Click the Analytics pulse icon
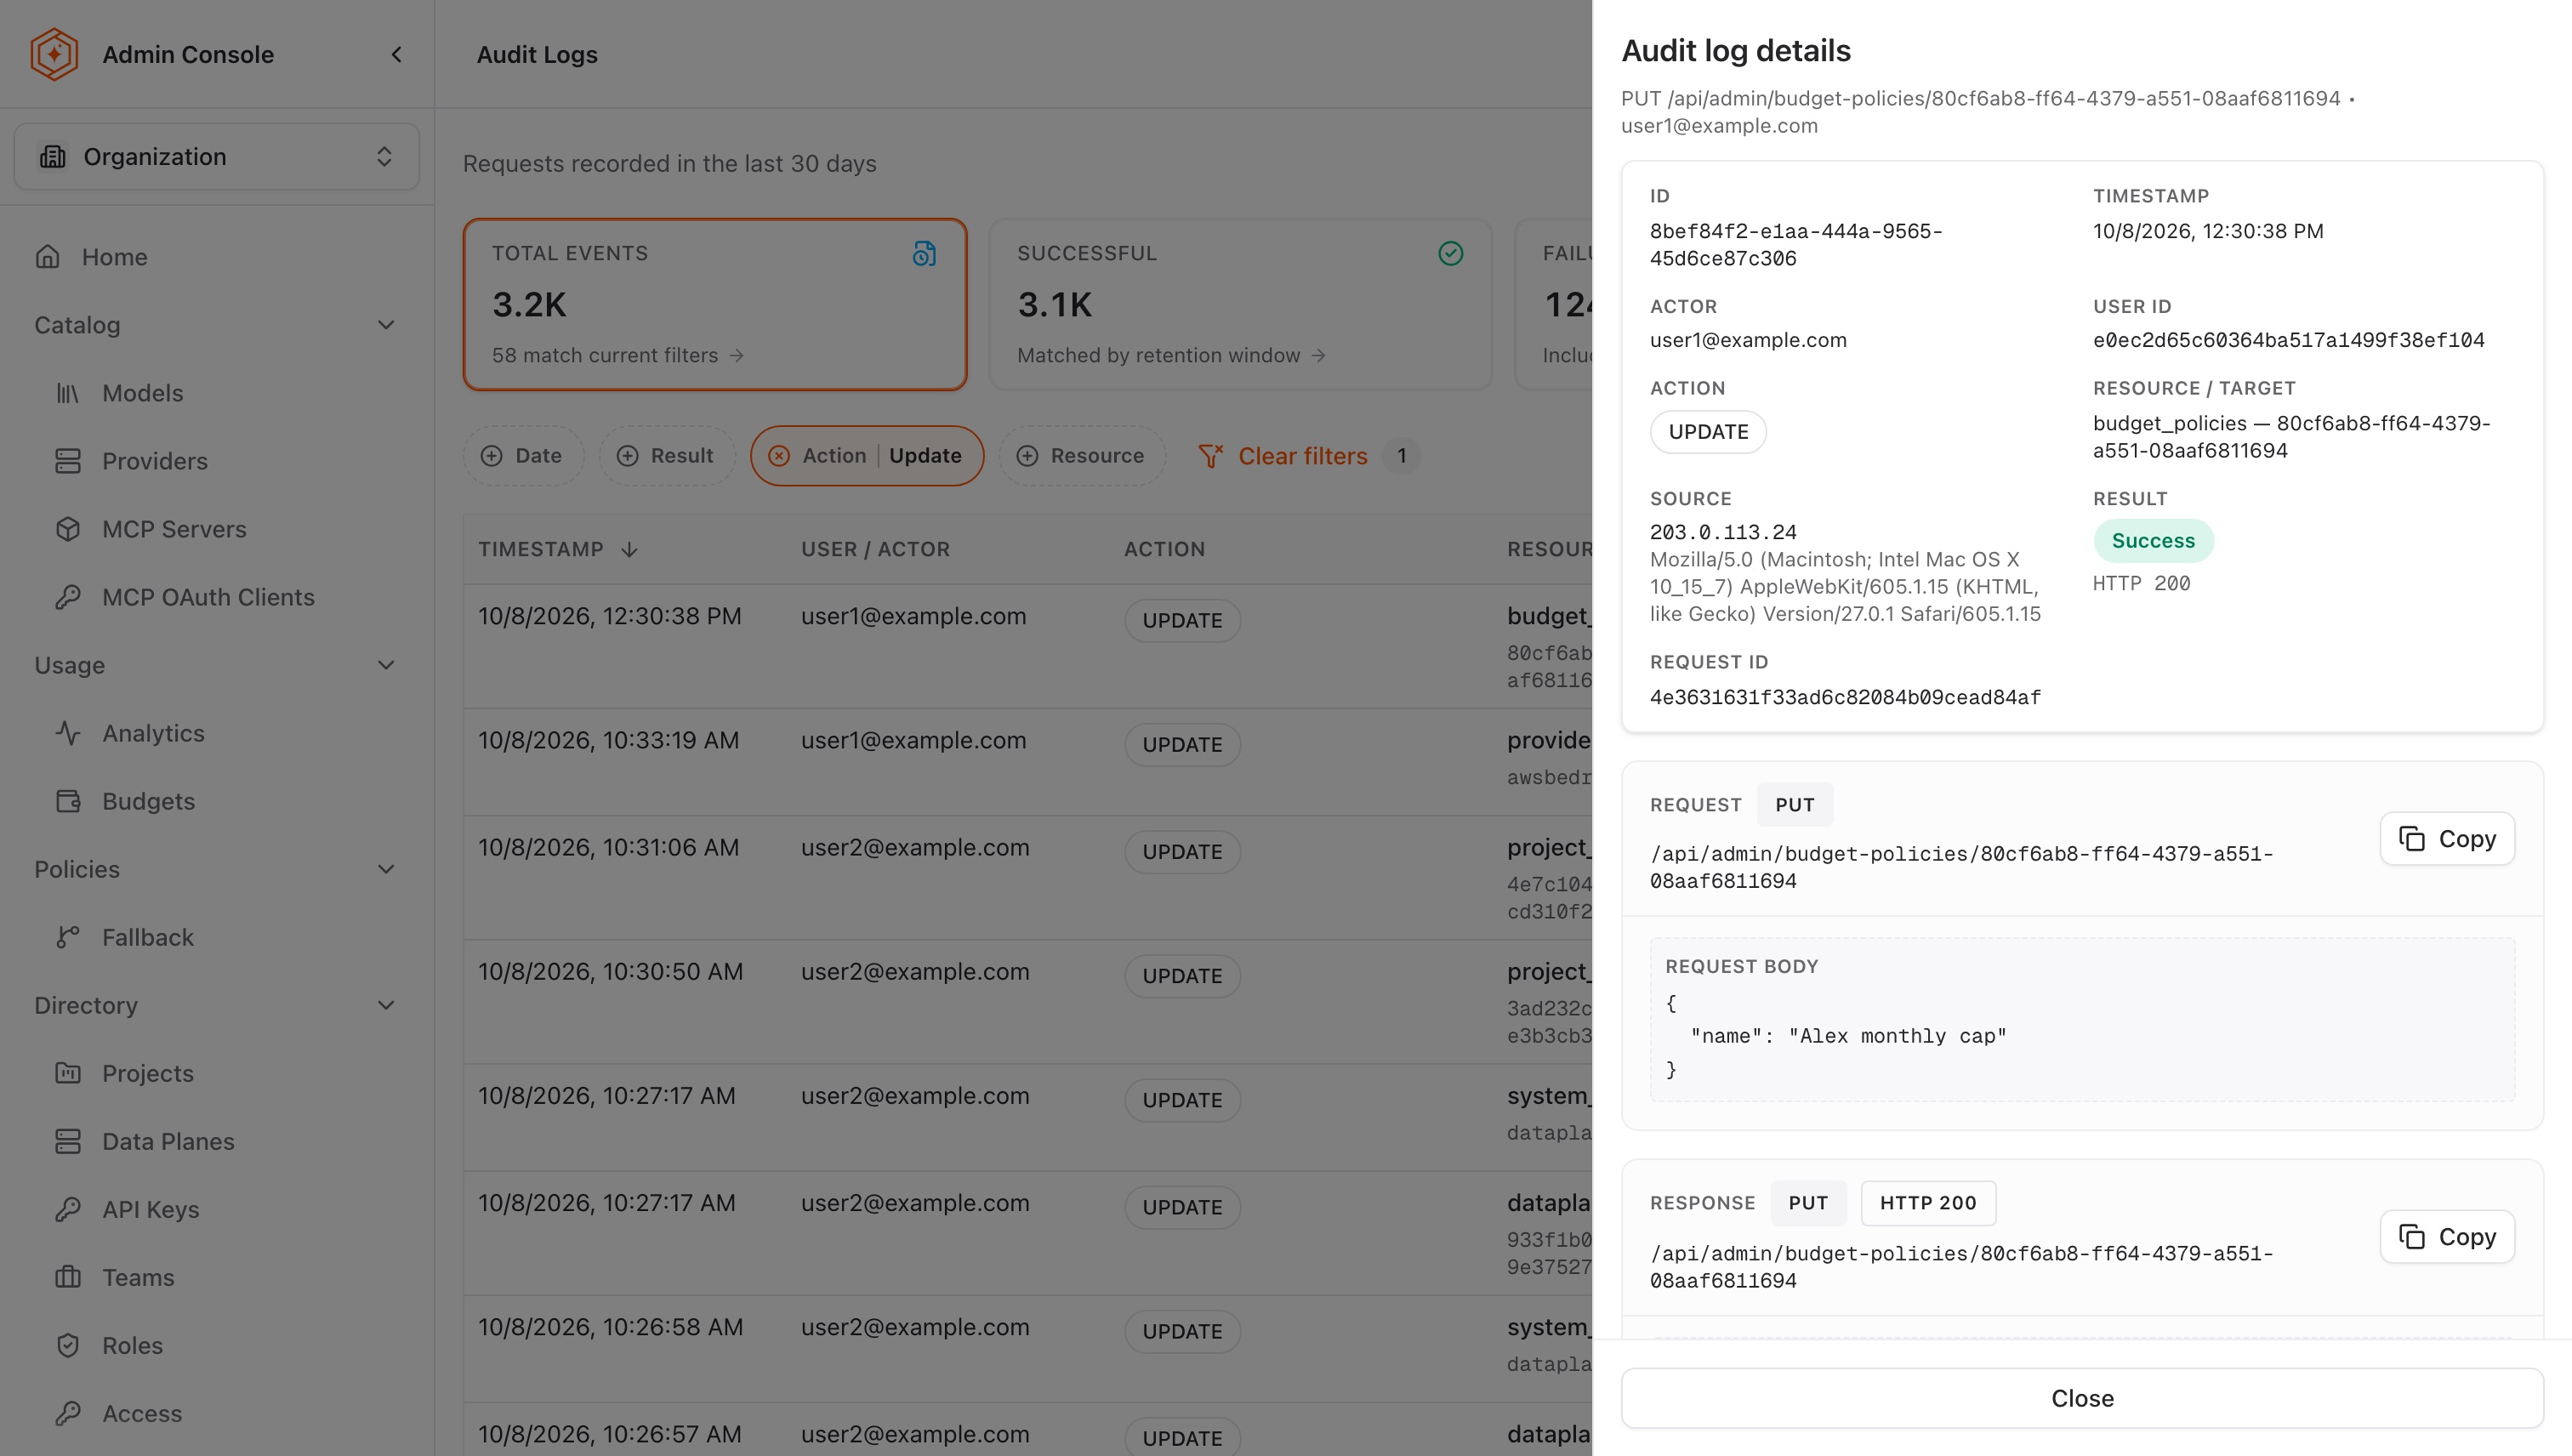 point(68,733)
